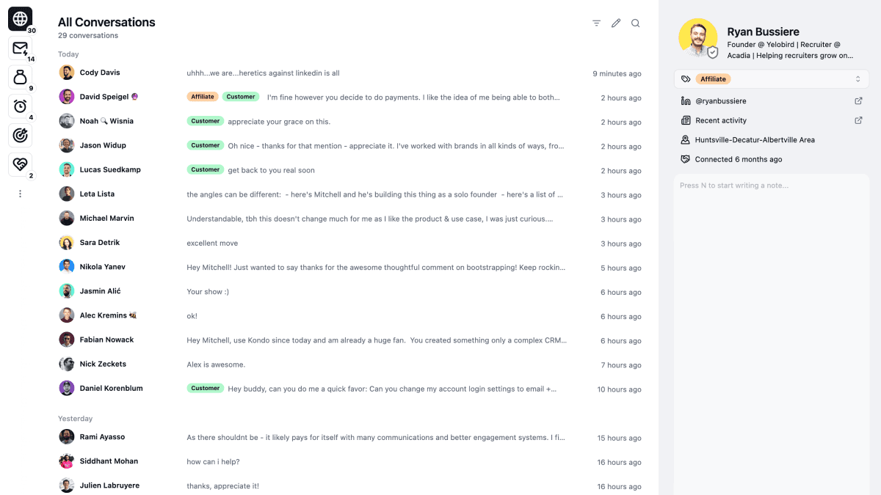Open the mail inbox sidebar icon showing 14

pos(20,48)
